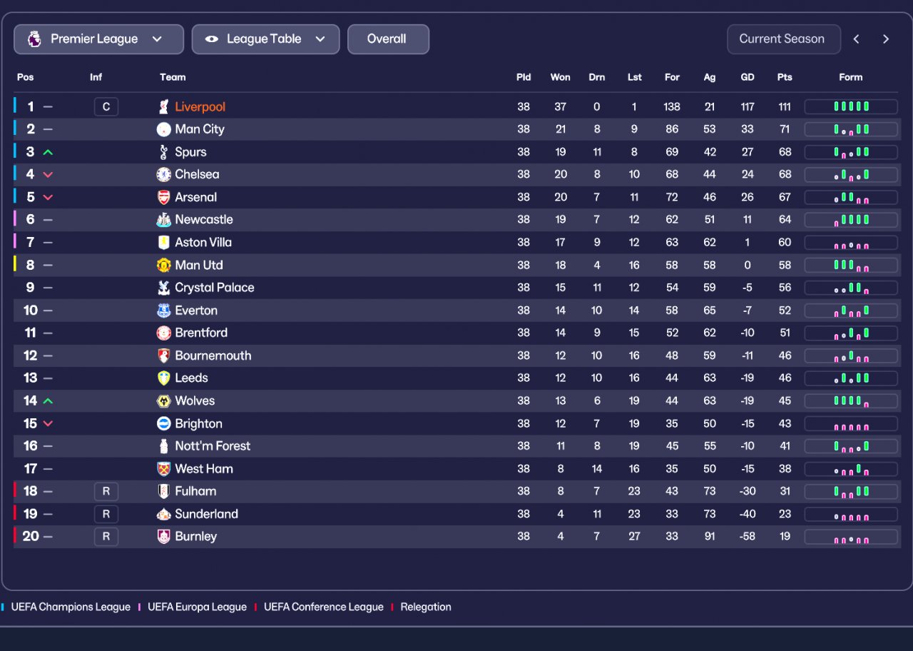Click the Wolves club badge icon
Viewport: 913px width, 651px height.
point(164,401)
